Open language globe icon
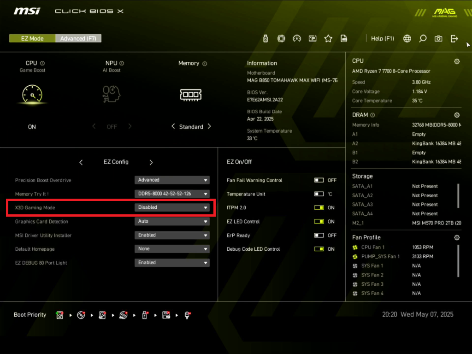The height and width of the screenshot is (354, 472). (407, 39)
